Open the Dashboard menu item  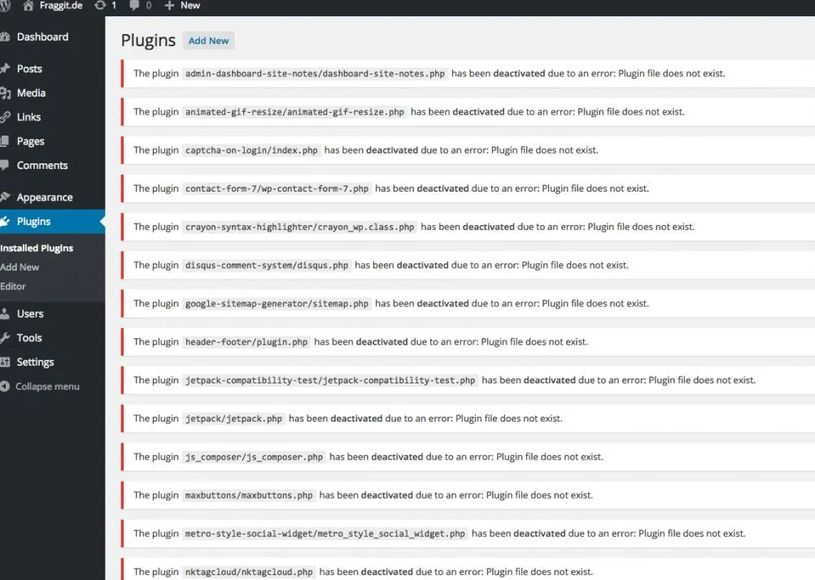42,37
